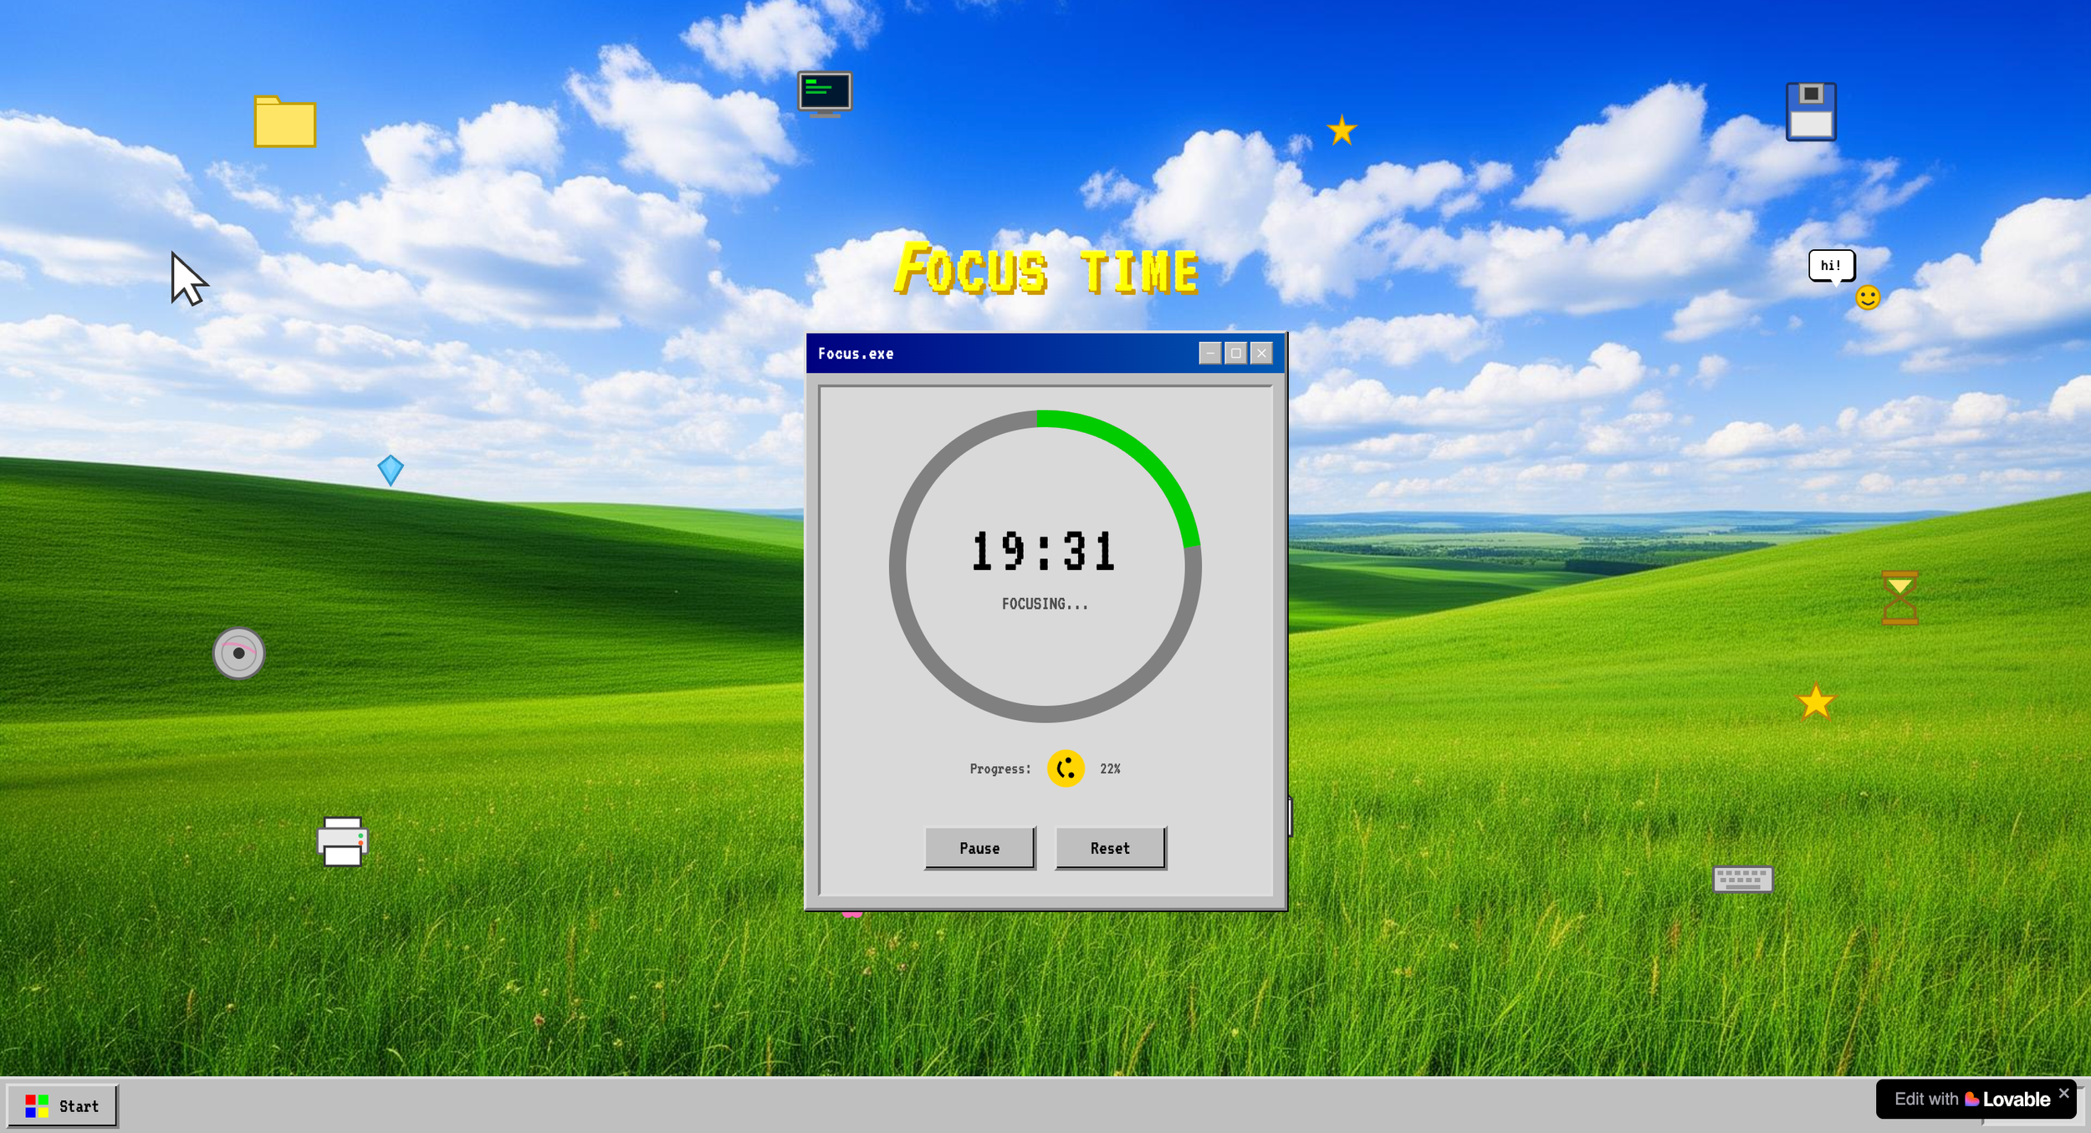Click the printer desktop icon
This screenshot has height=1133, width=2091.
pos(342,841)
